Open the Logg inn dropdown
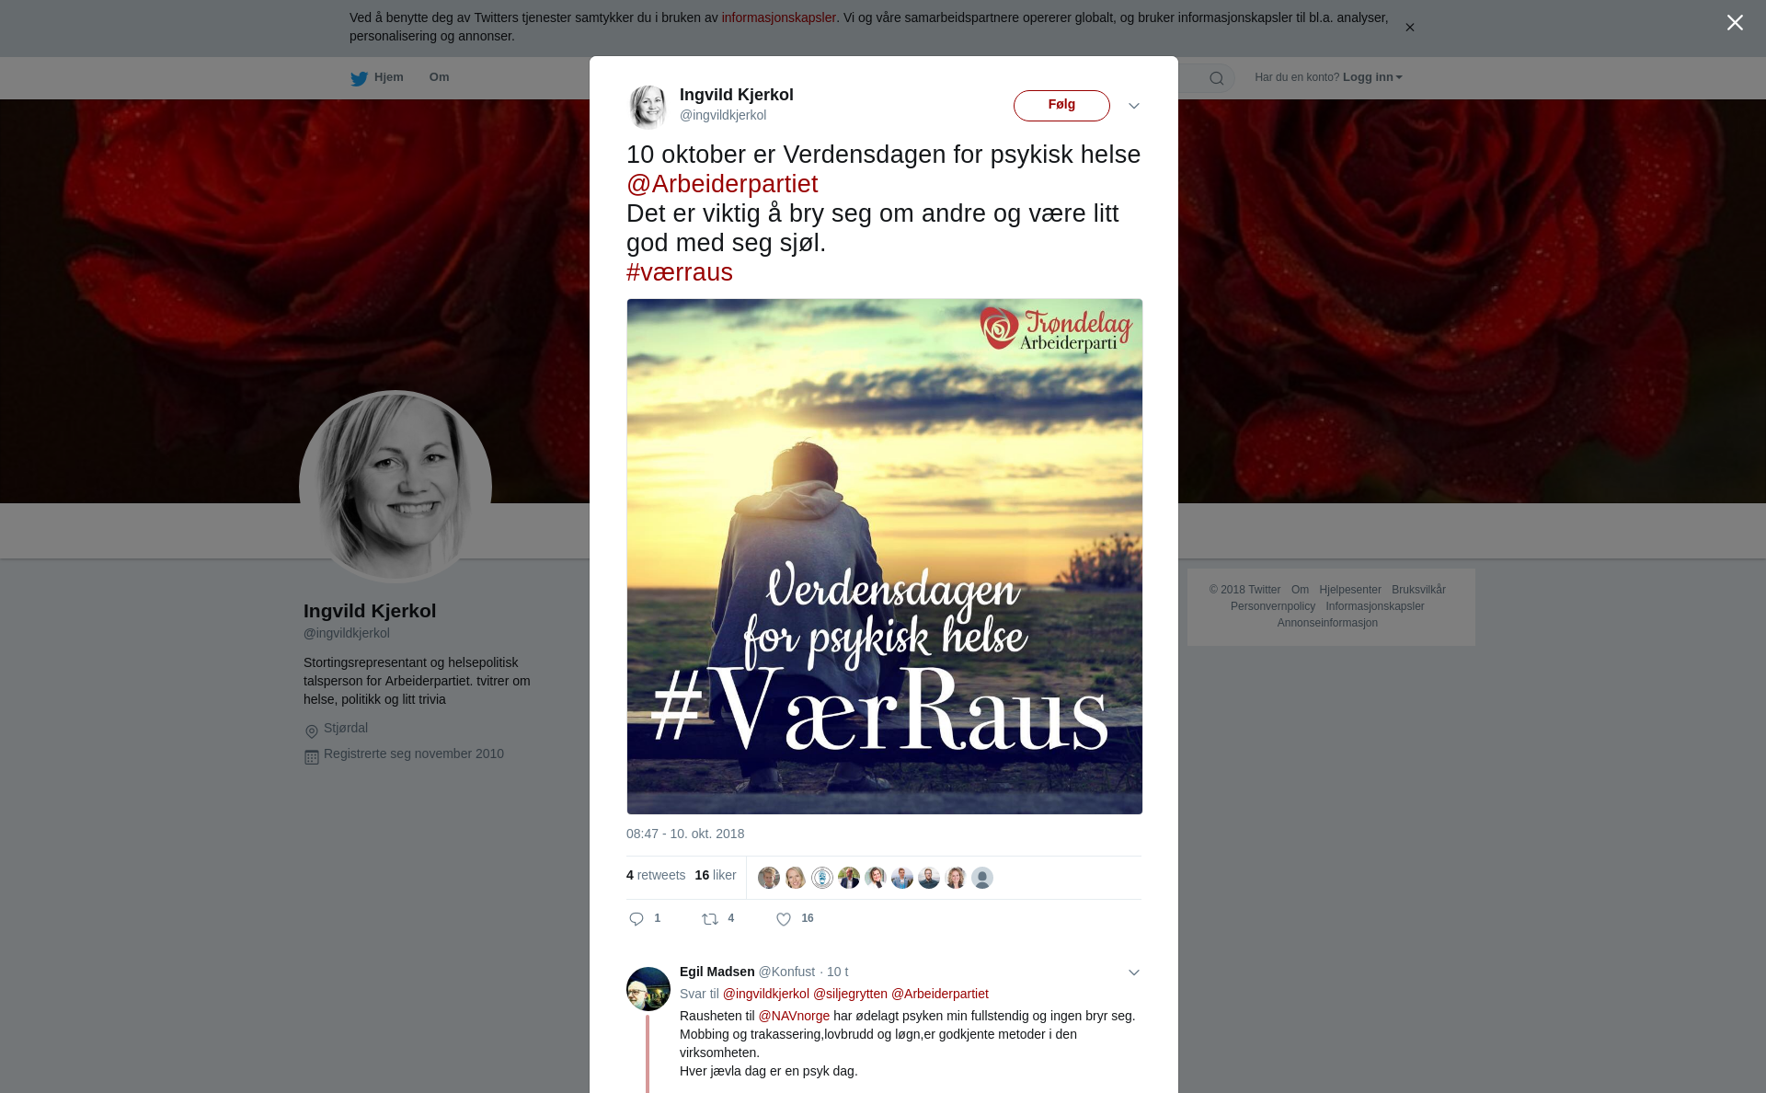The height and width of the screenshot is (1093, 1766). tap(1372, 77)
